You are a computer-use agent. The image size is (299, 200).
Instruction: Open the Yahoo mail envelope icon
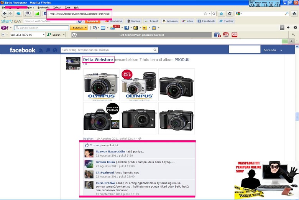tap(103, 28)
